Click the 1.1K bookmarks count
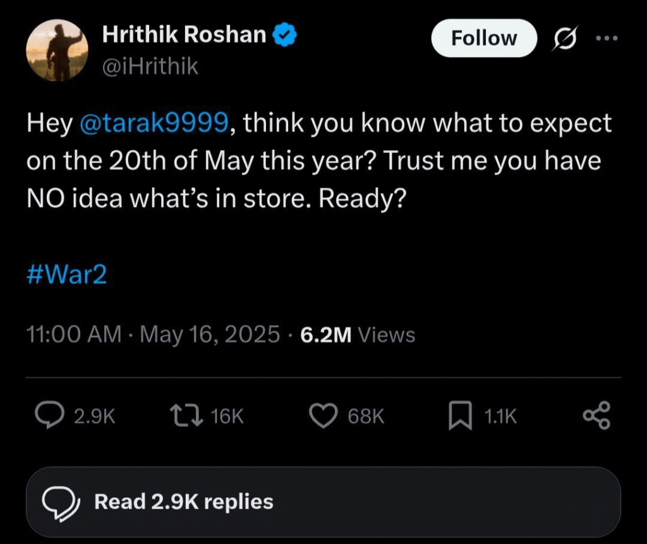The height and width of the screenshot is (544, 647). pos(500,416)
